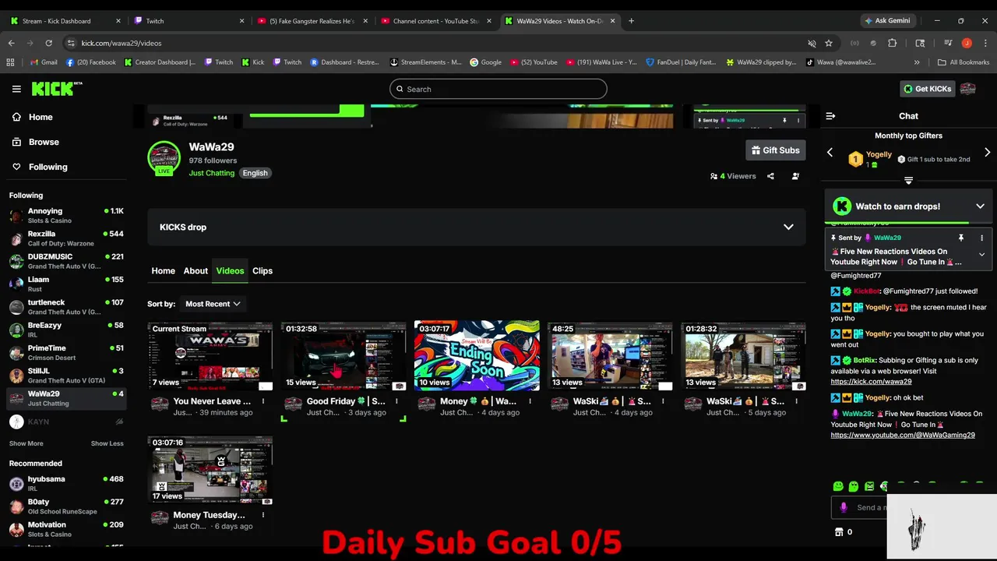Image resolution: width=997 pixels, height=561 pixels.
Task: Bookmark this page with star icon
Action: pyautogui.click(x=829, y=43)
